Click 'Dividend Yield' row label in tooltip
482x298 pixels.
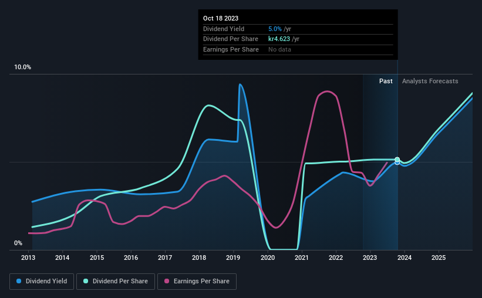[224, 29]
